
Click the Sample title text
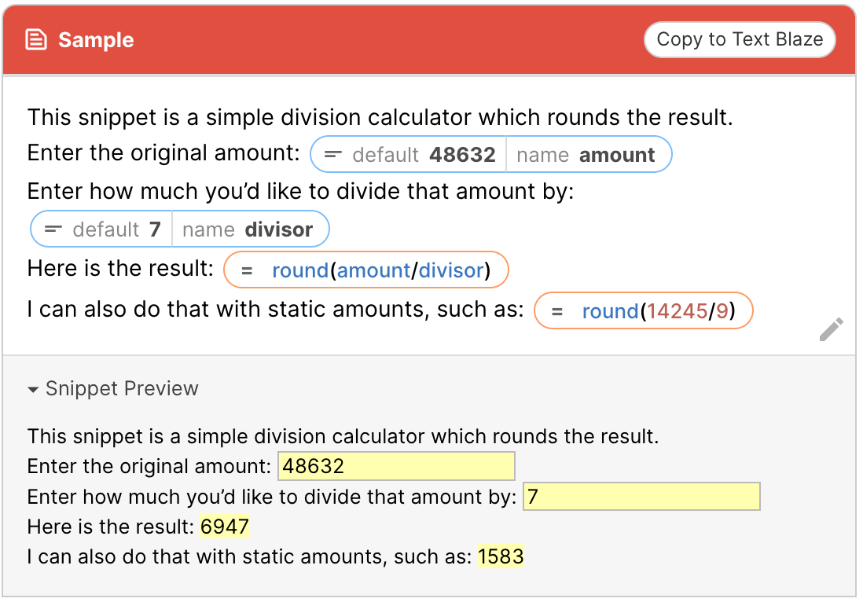(x=96, y=40)
